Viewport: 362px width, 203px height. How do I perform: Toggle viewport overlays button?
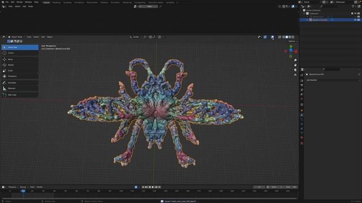[x=273, y=37]
